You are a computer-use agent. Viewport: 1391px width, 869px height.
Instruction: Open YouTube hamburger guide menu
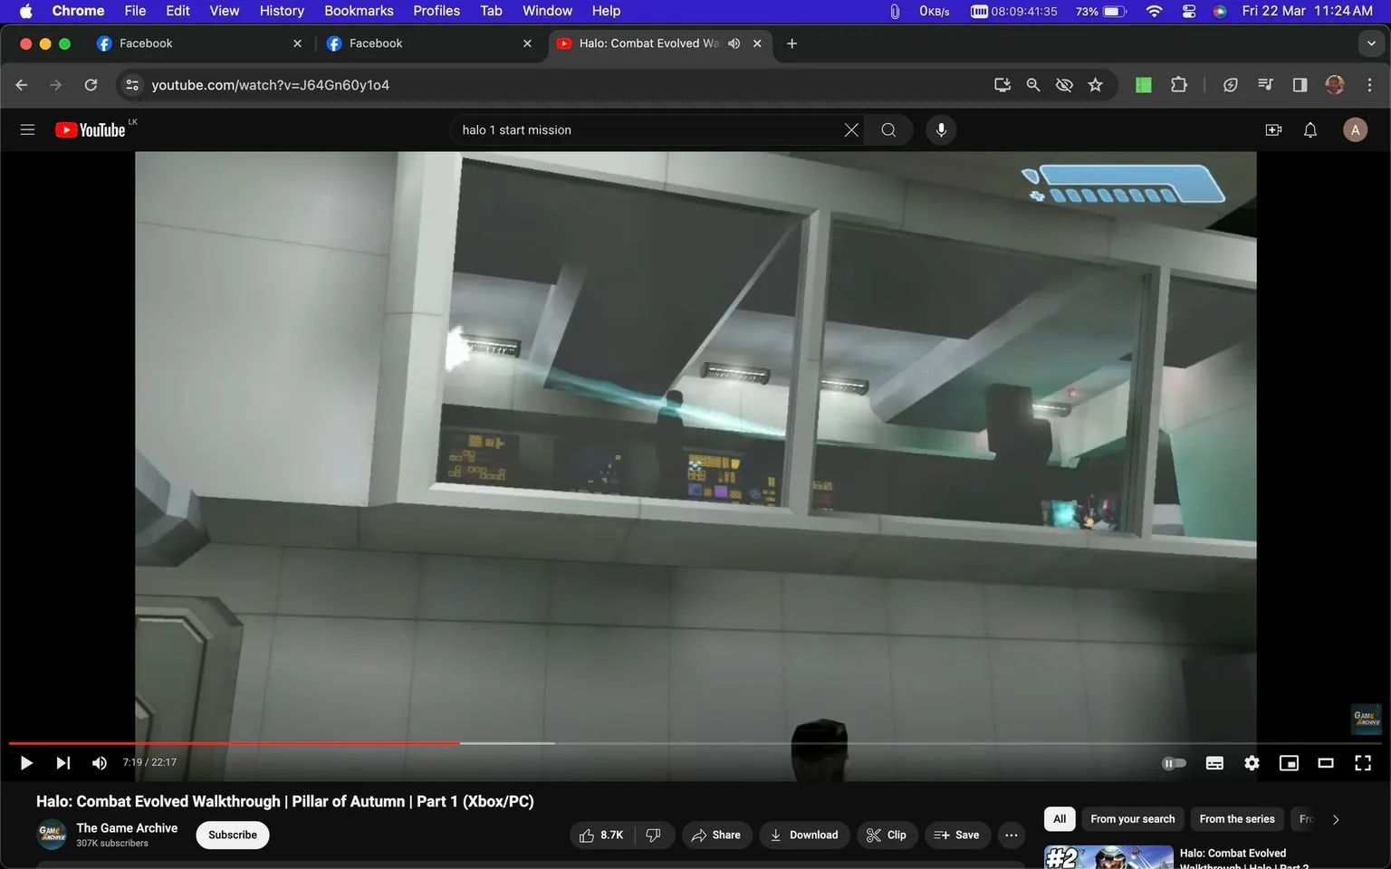click(27, 130)
